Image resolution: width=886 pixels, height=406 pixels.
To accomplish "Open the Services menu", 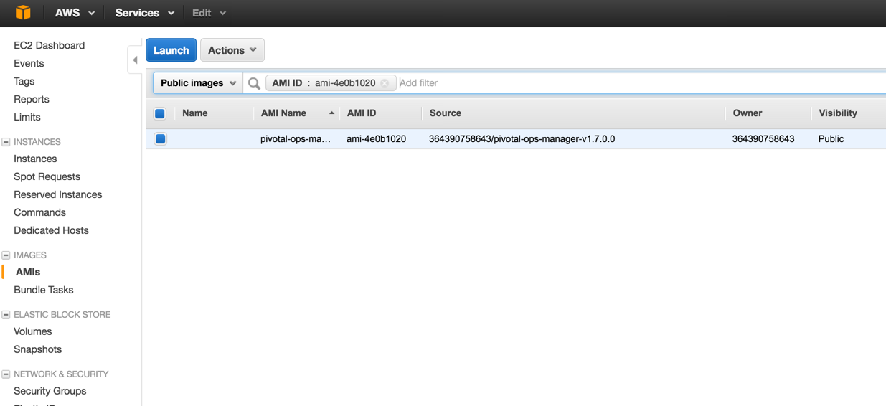I will [x=144, y=13].
